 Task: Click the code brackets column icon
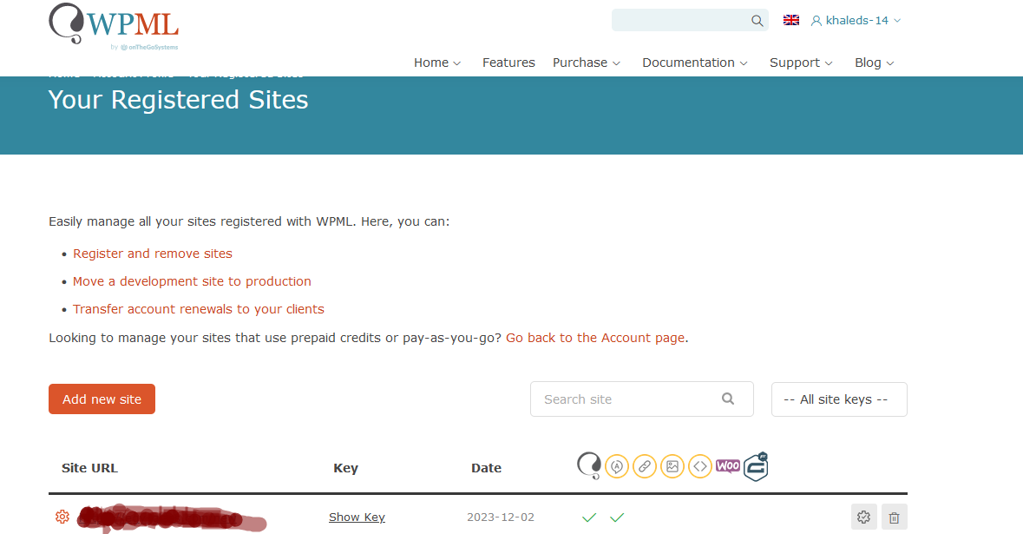tap(700, 467)
